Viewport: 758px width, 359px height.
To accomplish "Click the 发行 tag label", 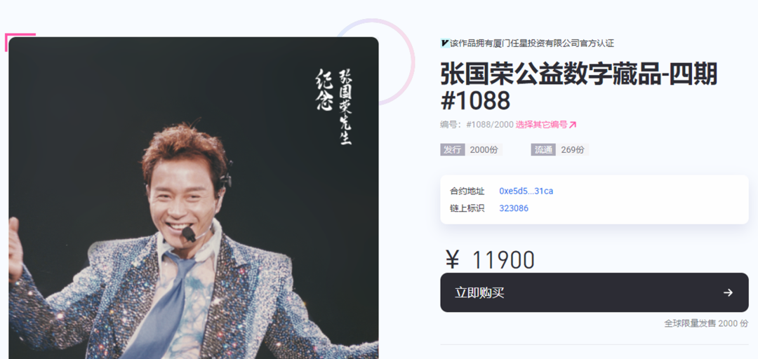I will (x=453, y=150).
